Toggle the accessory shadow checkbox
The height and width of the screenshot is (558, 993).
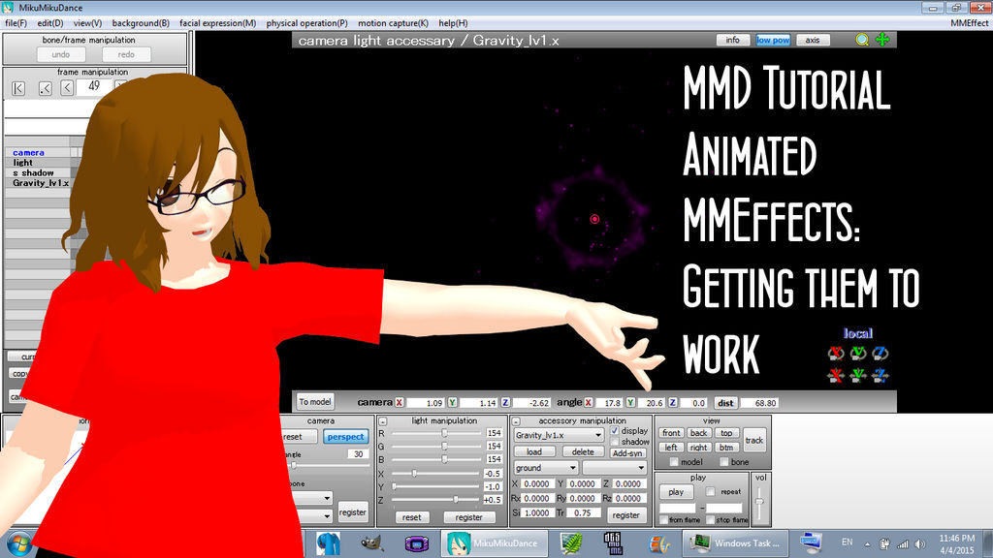click(614, 442)
